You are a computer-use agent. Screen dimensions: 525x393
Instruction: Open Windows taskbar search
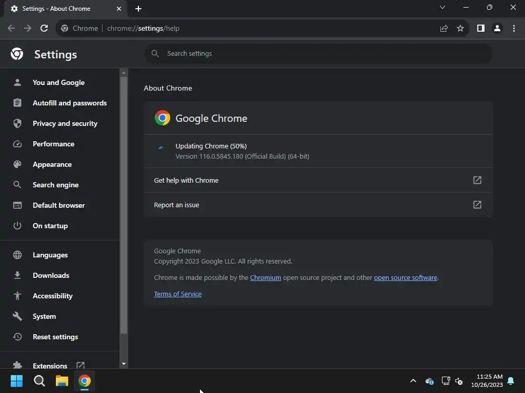(x=39, y=381)
